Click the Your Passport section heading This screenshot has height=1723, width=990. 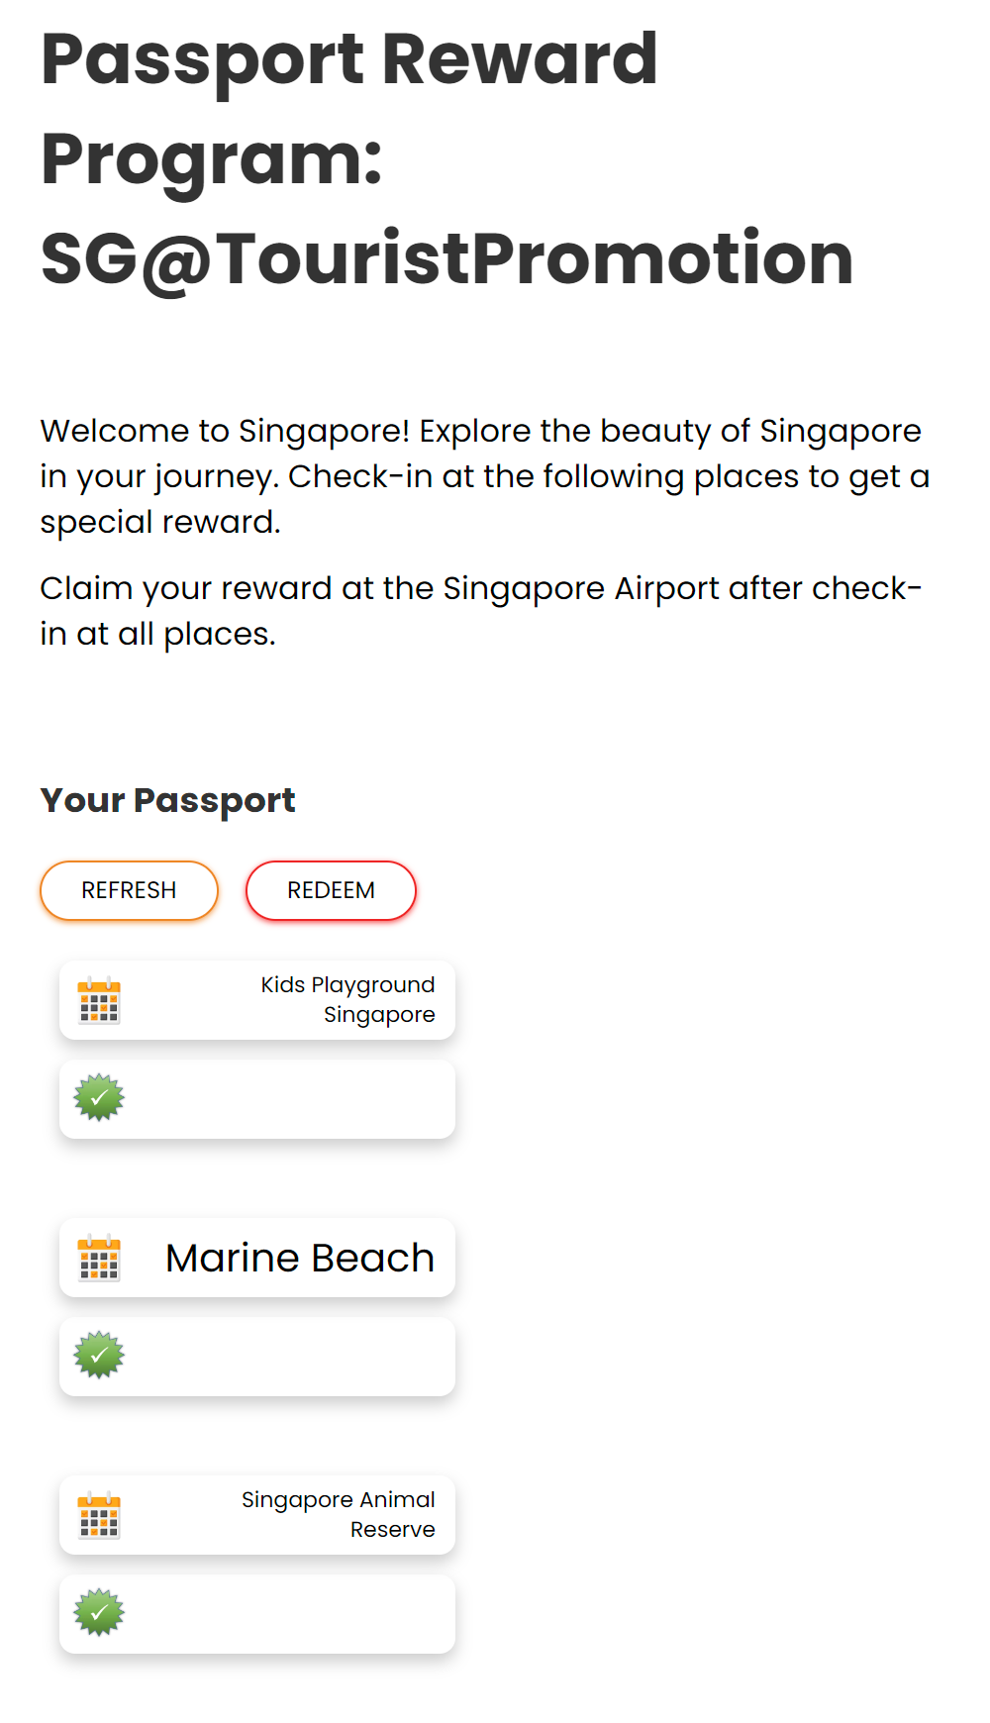tap(167, 800)
